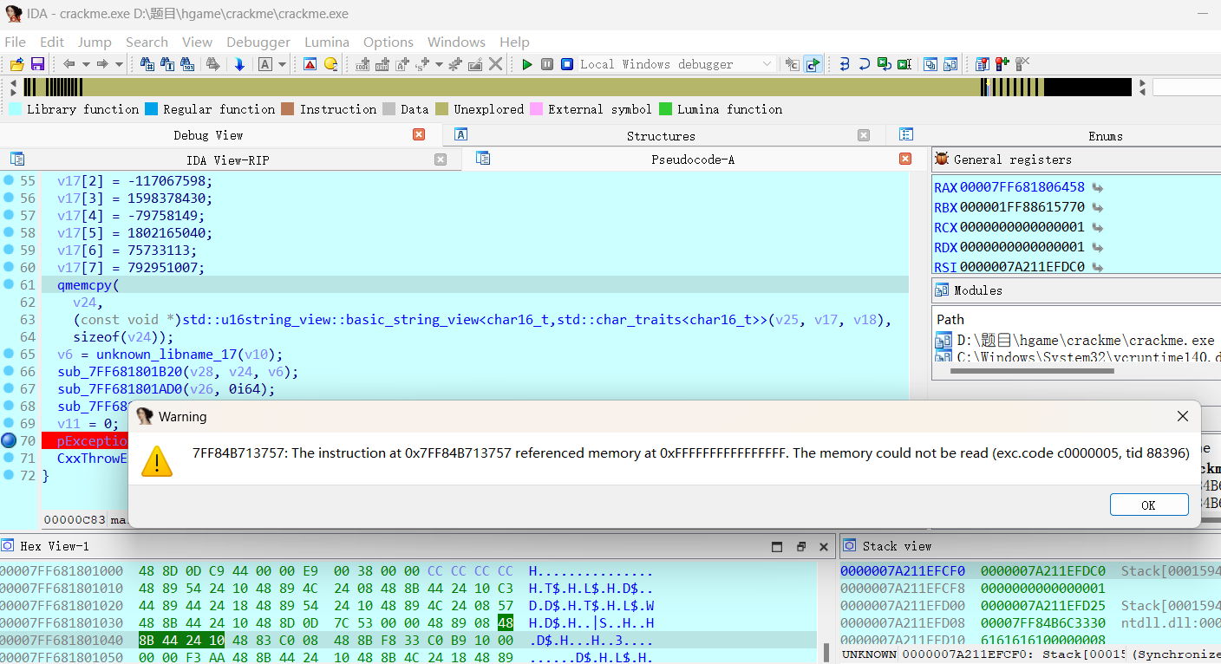Open the Jump menu
The image size is (1221, 664).
click(95, 42)
